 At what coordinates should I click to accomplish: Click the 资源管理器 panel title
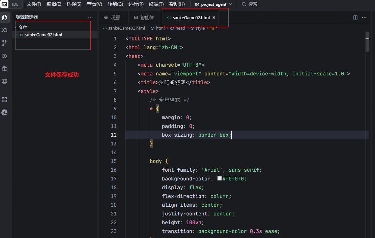27,17
